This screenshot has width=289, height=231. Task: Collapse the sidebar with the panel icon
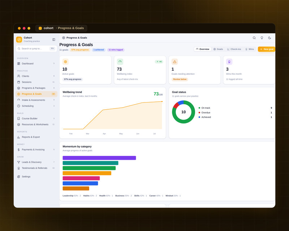pyautogui.click(x=53, y=39)
